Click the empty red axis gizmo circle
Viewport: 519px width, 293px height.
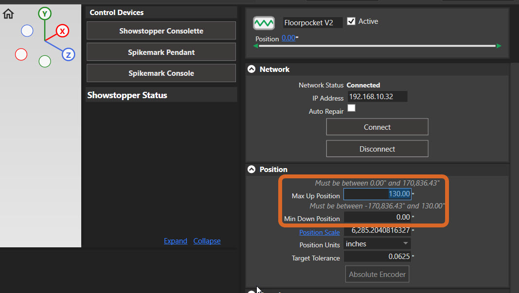(x=21, y=54)
